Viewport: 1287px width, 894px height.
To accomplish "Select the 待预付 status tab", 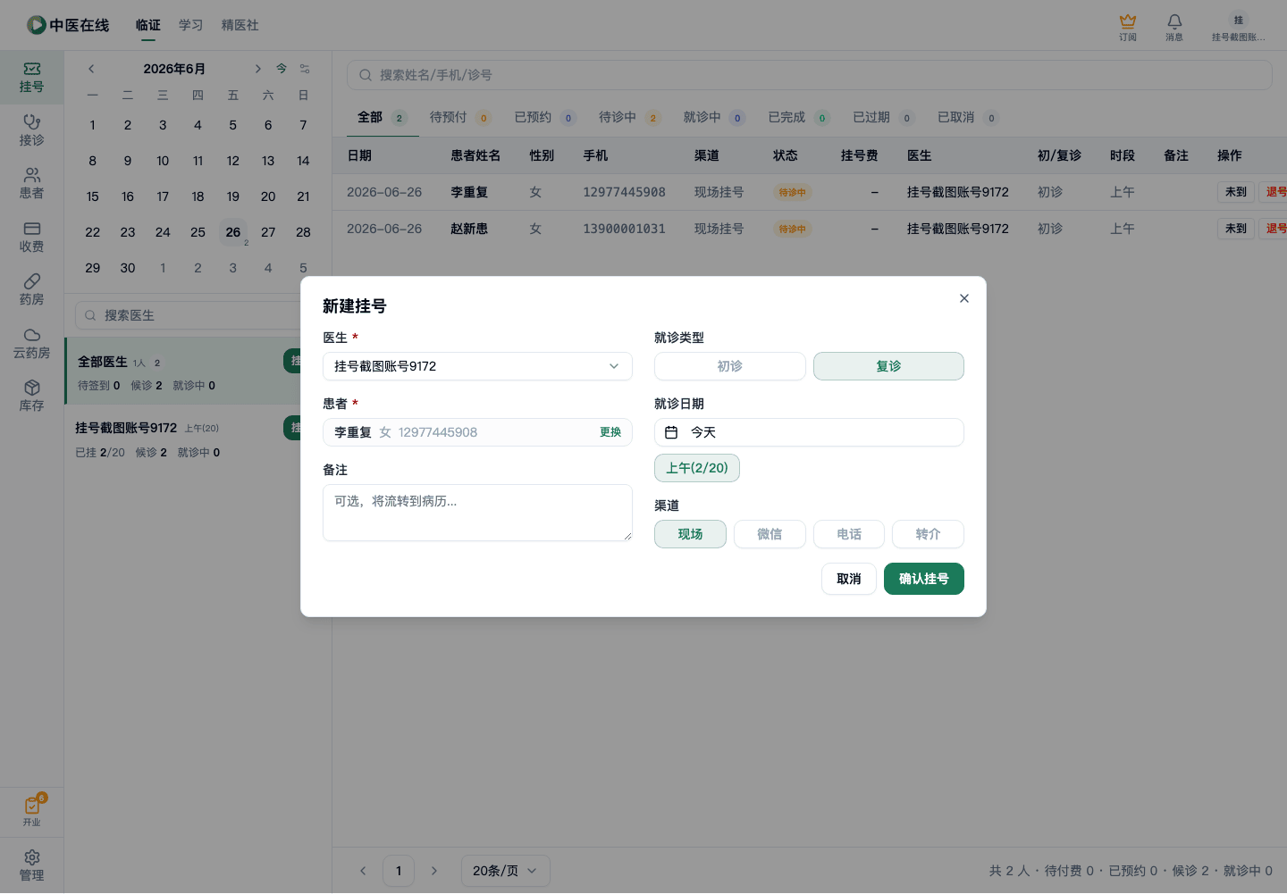I will click(459, 117).
